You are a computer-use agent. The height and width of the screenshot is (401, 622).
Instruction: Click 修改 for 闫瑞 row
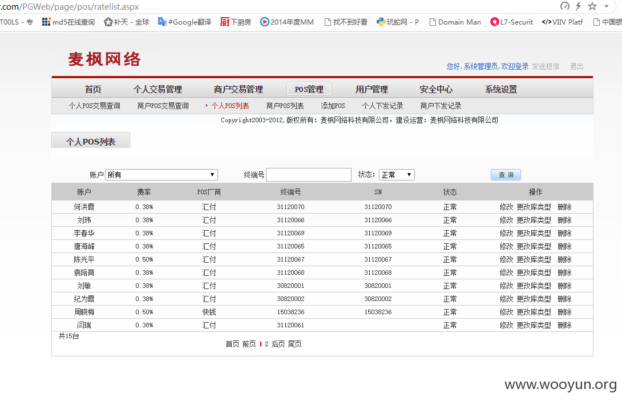506,325
